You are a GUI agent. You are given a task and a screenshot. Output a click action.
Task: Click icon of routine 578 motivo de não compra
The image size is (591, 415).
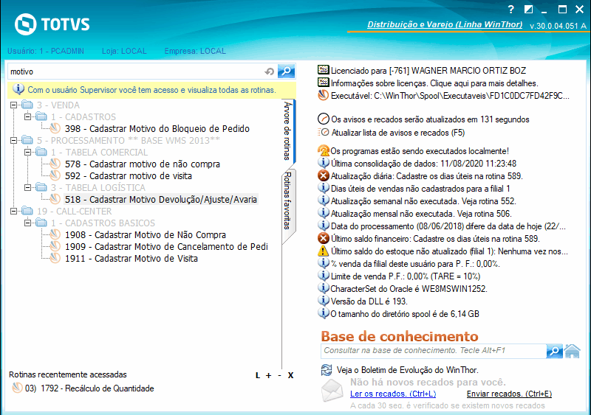pos(55,164)
